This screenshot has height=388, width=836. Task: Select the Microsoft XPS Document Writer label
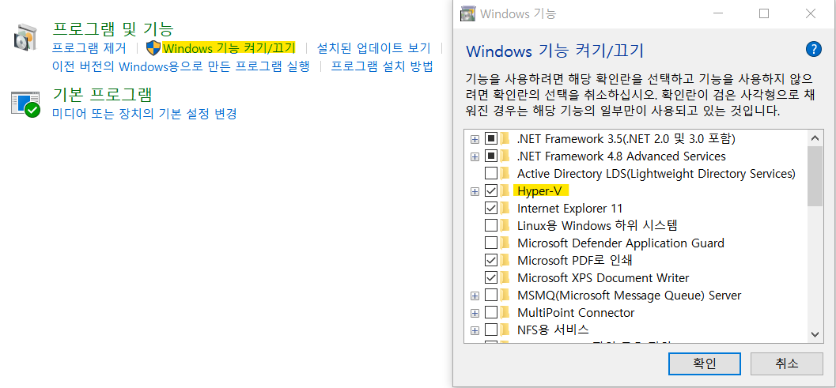(x=603, y=277)
